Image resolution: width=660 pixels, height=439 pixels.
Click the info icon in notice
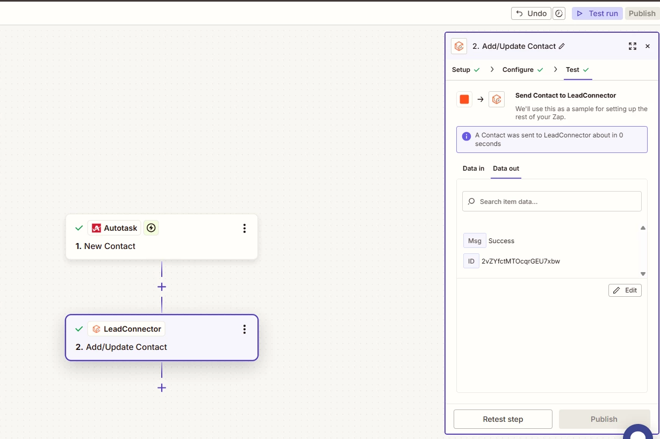pos(467,136)
